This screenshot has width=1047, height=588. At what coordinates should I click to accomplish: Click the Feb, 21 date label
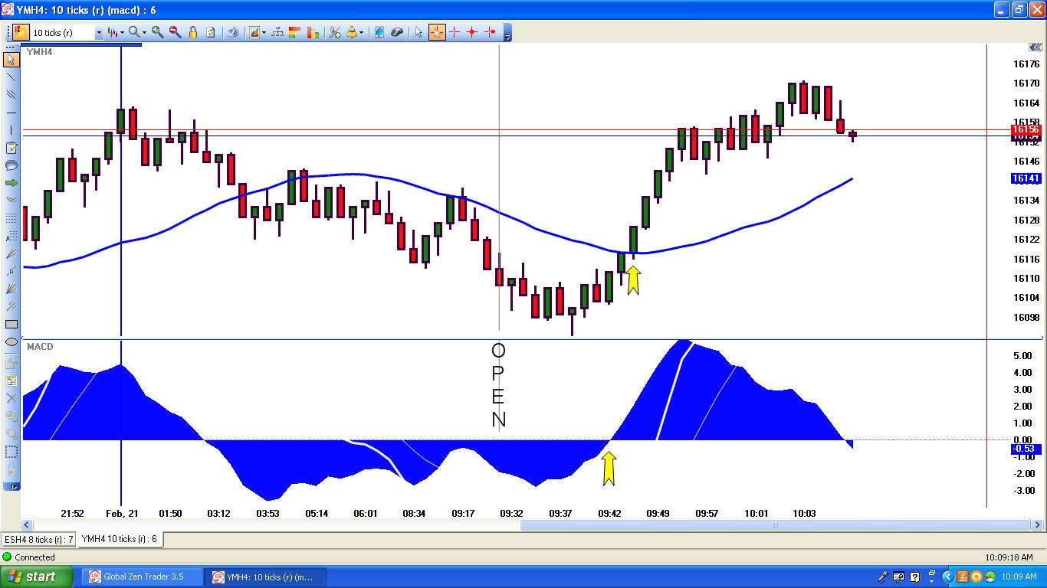coord(122,513)
